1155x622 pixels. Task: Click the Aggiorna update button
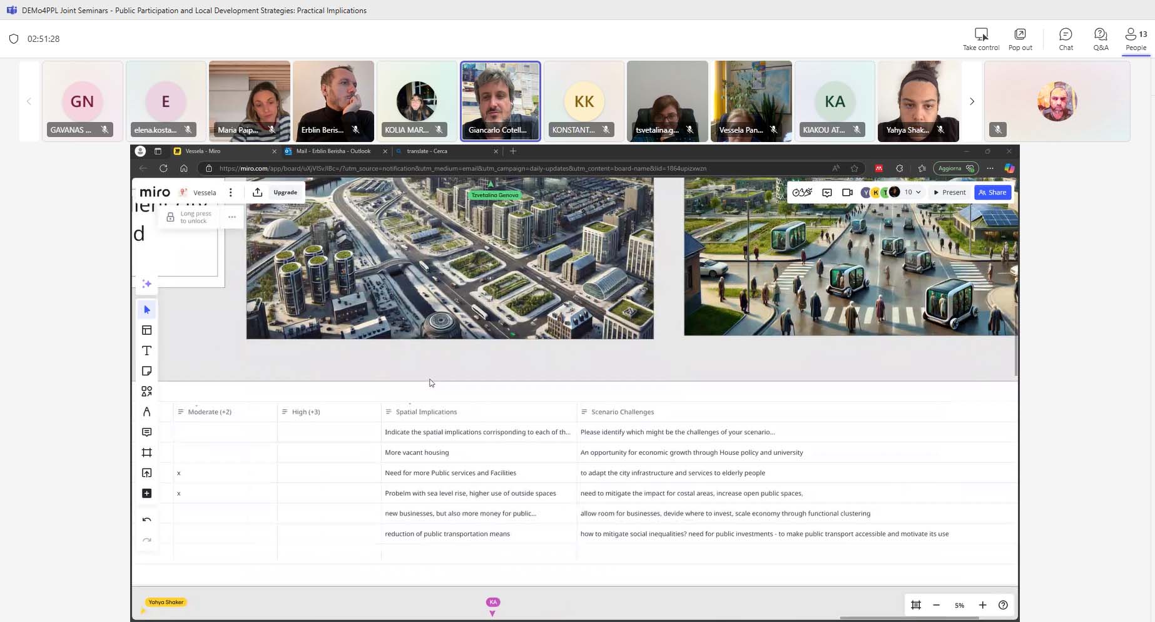pyautogui.click(x=955, y=168)
